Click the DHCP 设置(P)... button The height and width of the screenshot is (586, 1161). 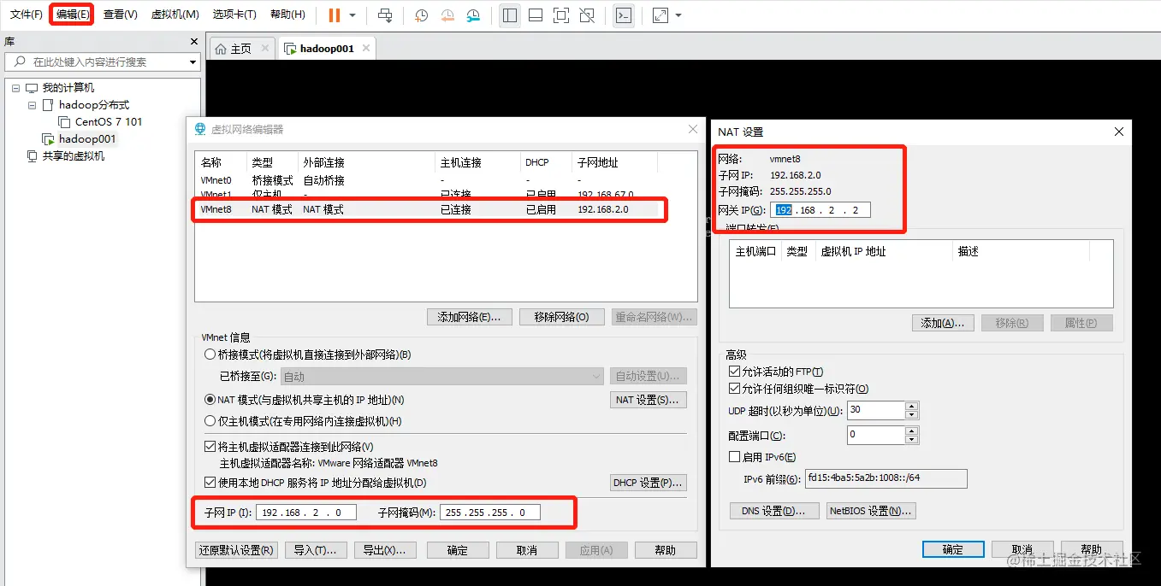coord(648,483)
